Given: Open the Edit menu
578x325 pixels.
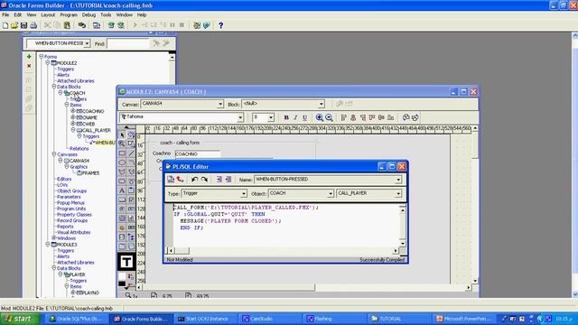Looking at the screenshot, I should pos(18,14).
